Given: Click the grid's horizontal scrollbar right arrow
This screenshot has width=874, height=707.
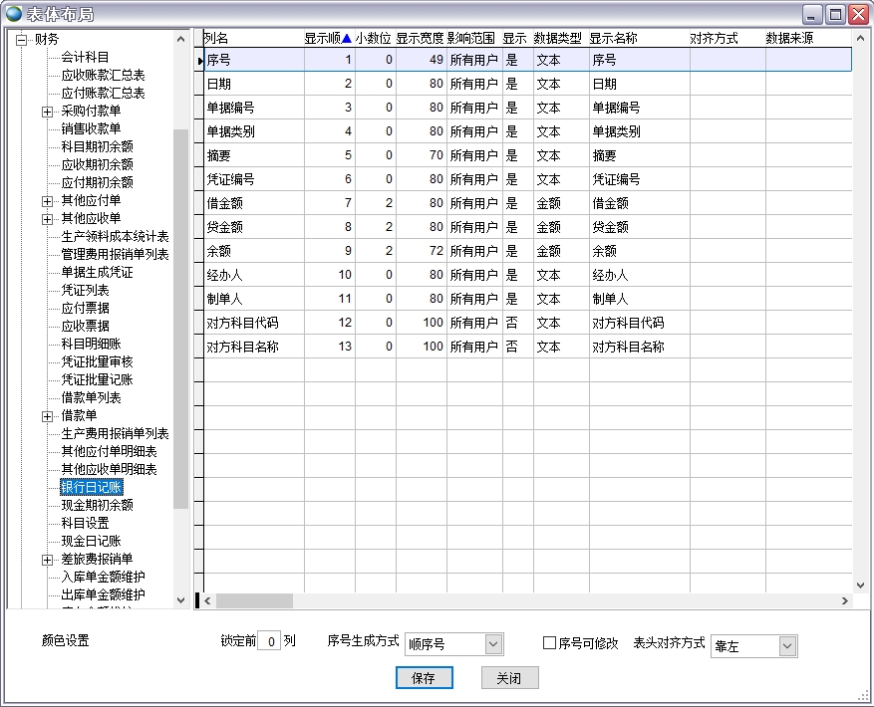Looking at the screenshot, I should click(844, 601).
